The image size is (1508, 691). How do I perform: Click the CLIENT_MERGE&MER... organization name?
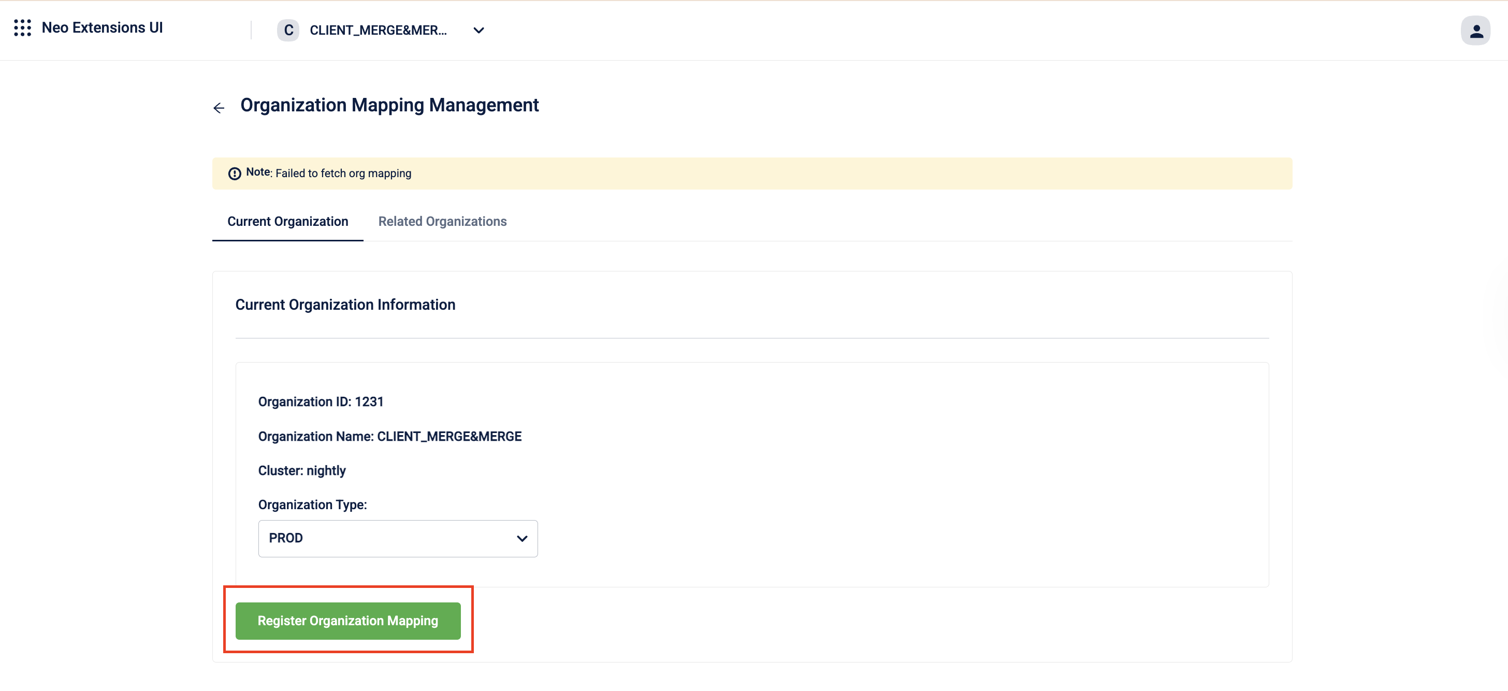click(x=378, y=31)
